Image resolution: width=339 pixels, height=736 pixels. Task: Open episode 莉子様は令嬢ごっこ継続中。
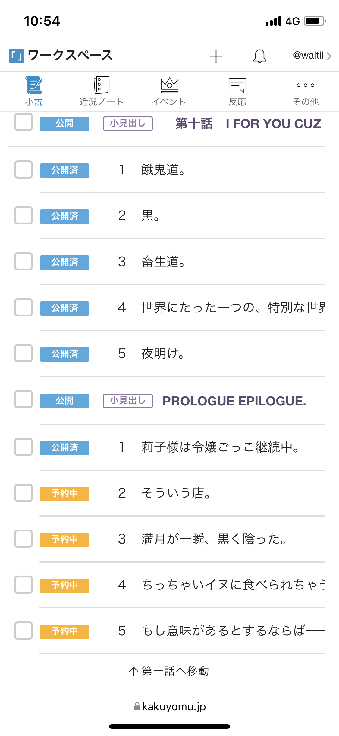coord(220,447)
